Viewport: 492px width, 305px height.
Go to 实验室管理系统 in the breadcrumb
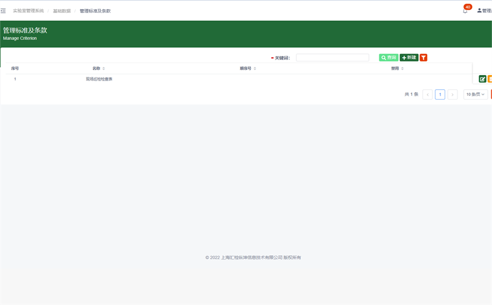point(28,11)
